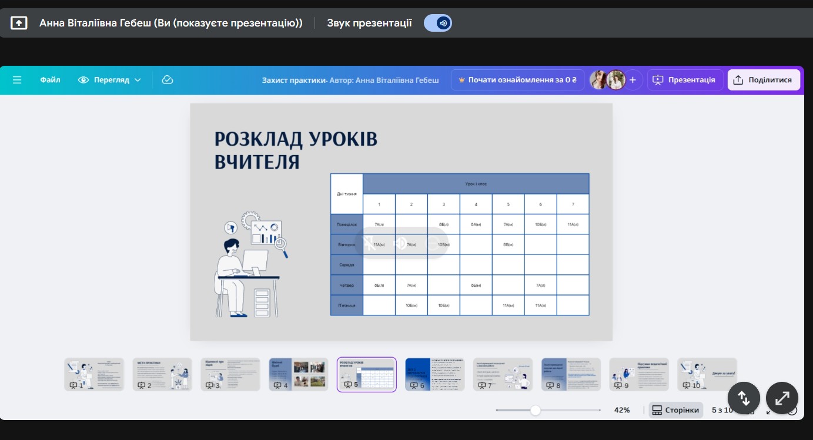
Task: Click the screen-share icon beside presenter name
Action: (19, 23)
